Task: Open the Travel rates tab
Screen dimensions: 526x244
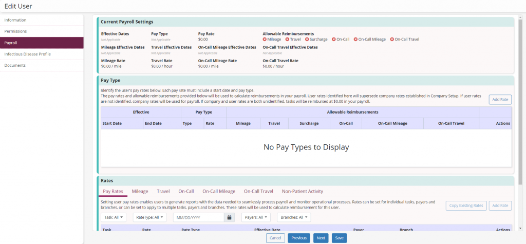Action: [163, 191]
